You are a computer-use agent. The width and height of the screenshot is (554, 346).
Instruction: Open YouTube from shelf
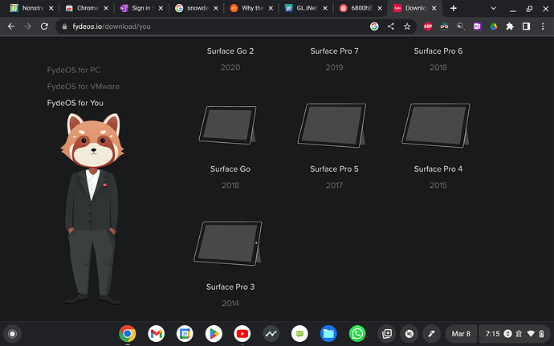pos(242,334)
